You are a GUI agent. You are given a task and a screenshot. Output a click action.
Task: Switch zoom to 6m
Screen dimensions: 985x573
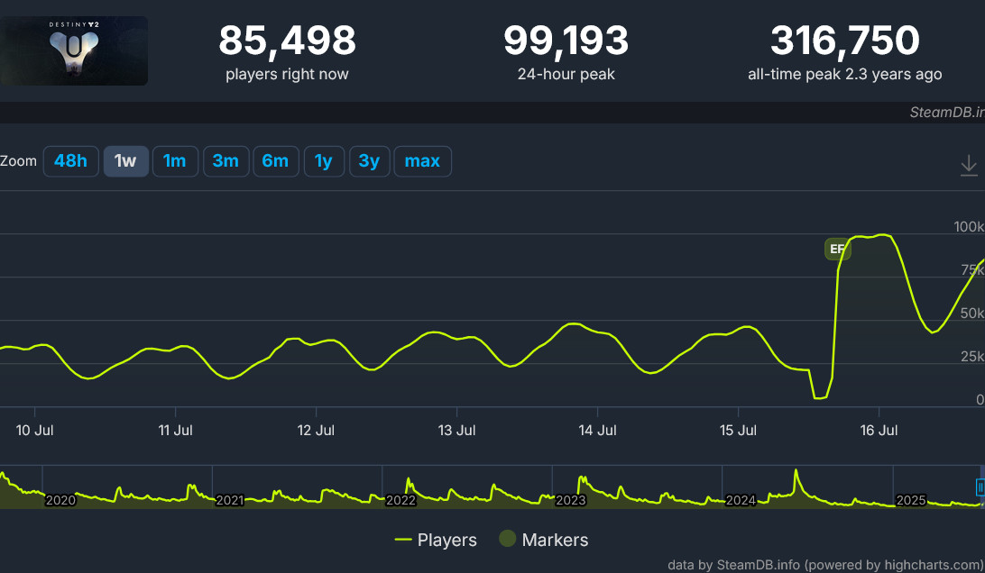[x=276, y=161]
